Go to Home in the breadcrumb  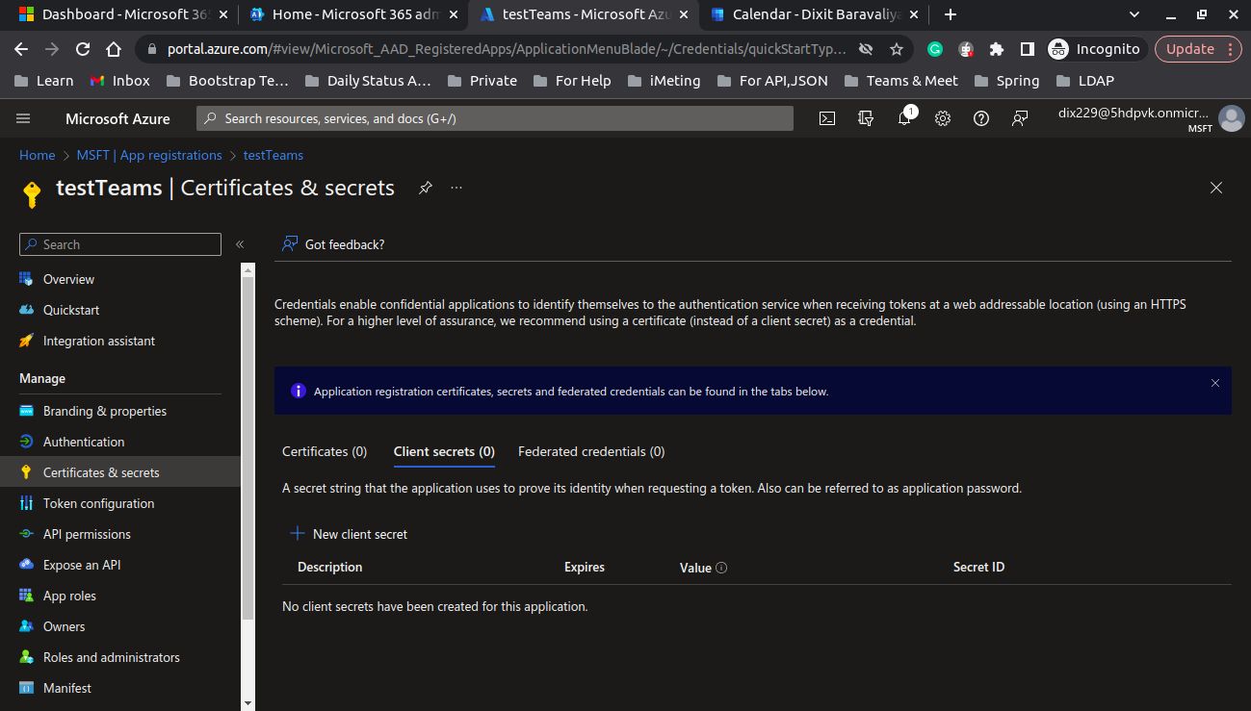coord(38,155)
